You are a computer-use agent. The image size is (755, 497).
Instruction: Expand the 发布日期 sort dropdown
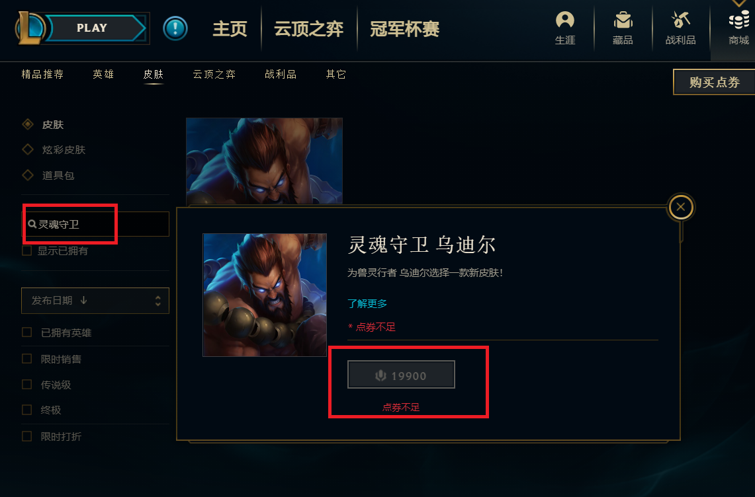click(x=95, y=301)
